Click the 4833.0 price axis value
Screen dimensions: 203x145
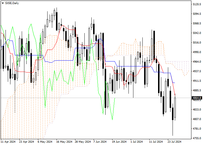(x=197, y=110)
